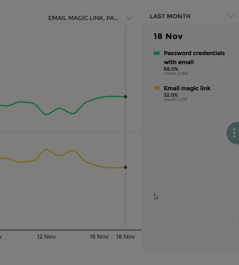The image size is (239, 265).
Task: Open the three-dot floating action button
Action: 233,133
